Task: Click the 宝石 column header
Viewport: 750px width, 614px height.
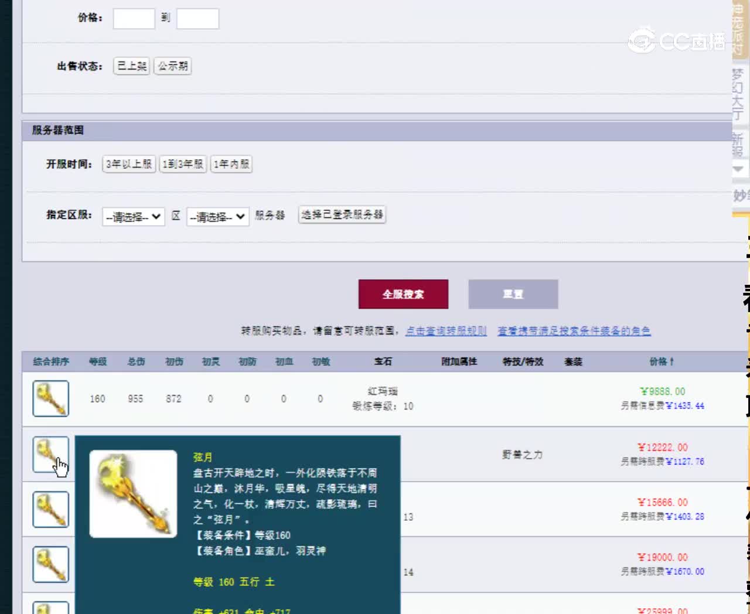Action: click(x=383, y=361)
